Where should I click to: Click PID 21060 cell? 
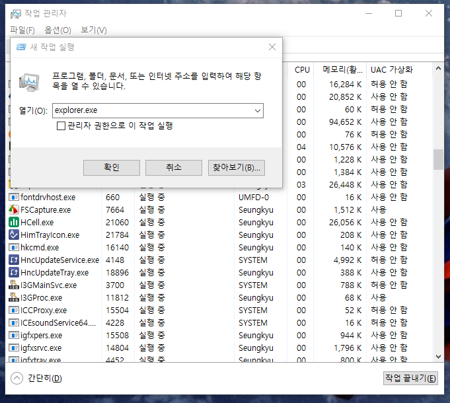(118, 222)
